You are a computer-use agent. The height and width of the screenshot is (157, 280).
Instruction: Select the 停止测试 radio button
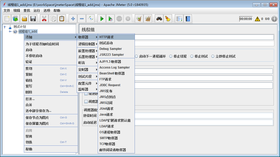tap(192, 57)
